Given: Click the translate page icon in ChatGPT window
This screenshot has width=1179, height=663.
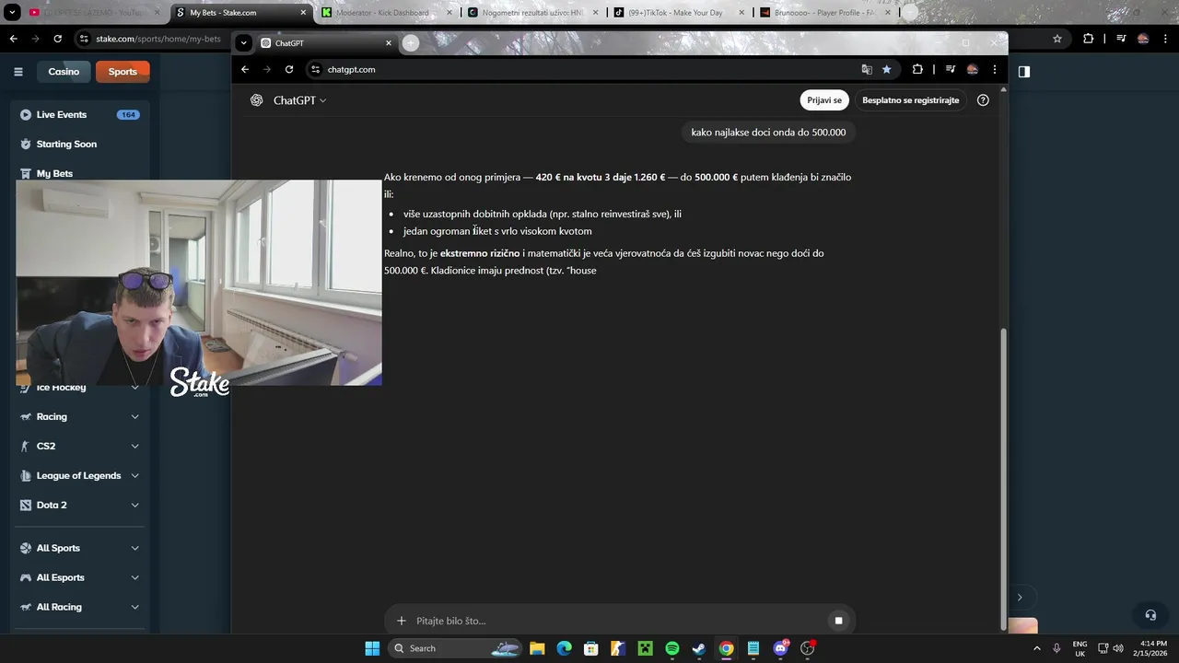Looking at the screenshot, I should point(867,69).
